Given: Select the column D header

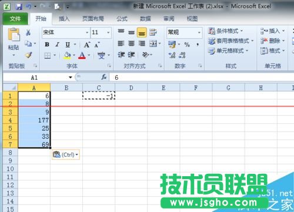Looking at the screenshot, I should pyautogui.click(x=131, y=88).
